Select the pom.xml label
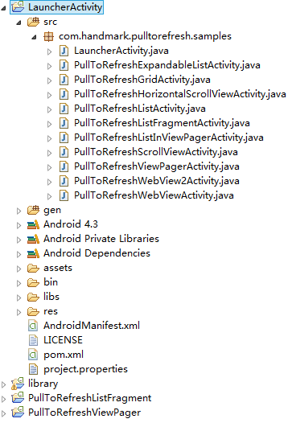 tap(64, 355)
